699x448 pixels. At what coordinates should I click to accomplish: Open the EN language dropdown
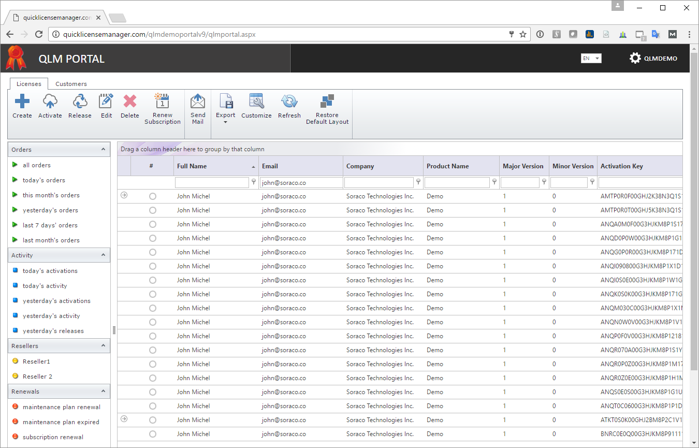[591, 59]
